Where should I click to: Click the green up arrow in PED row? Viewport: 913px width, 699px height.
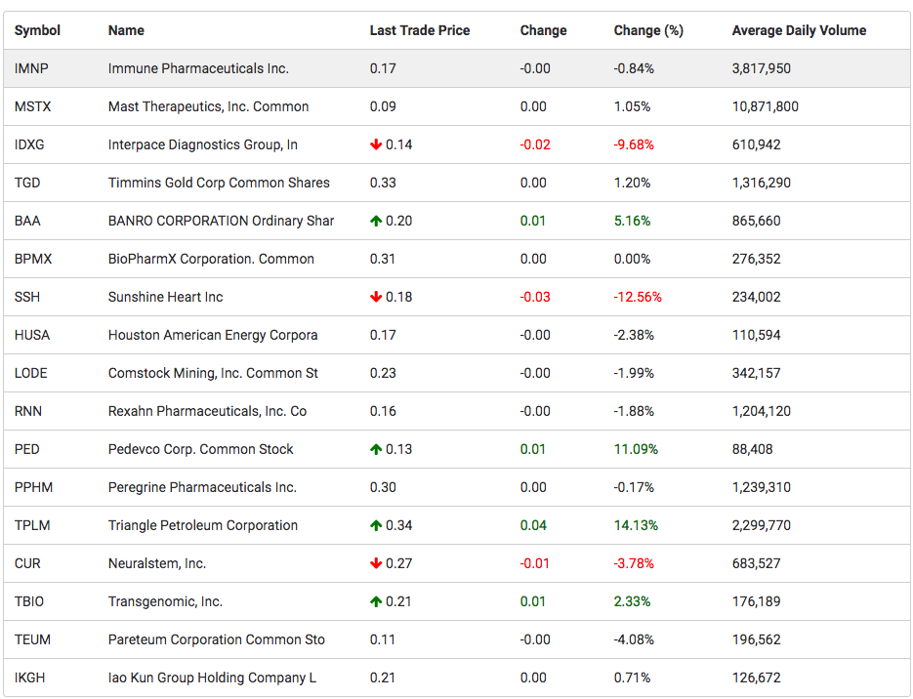376,449
